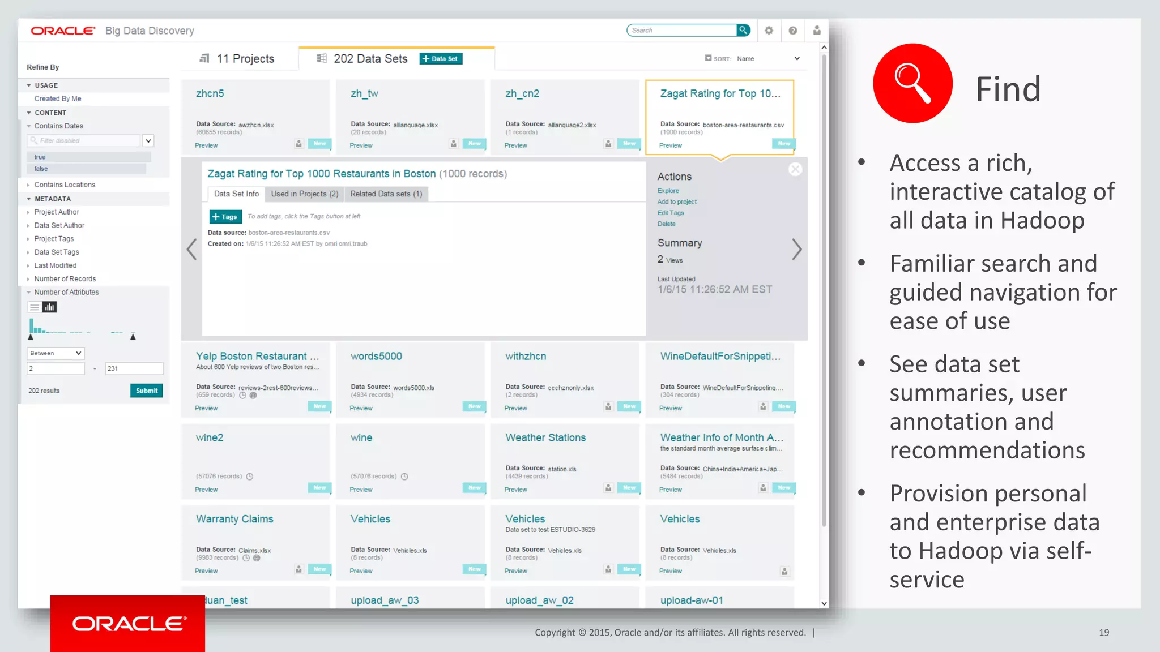Click the lower range handle of attributes histogram

click(x=31, y=337)
